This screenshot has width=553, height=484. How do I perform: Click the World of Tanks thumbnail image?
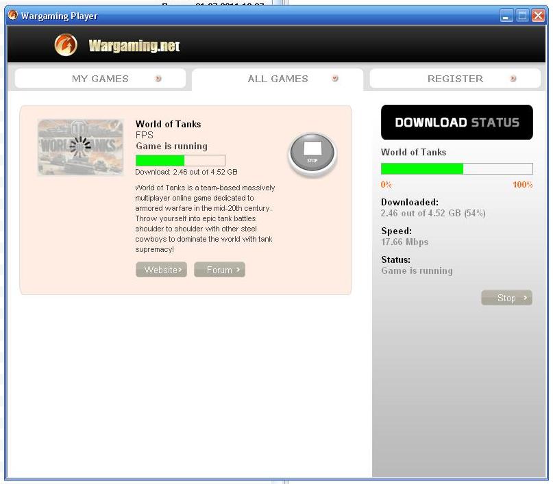click(x=80, y=147)
